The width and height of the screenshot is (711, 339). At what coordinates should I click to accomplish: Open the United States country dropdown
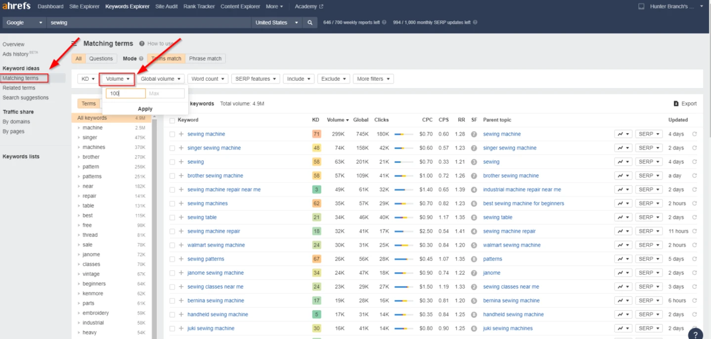[277, 23]
